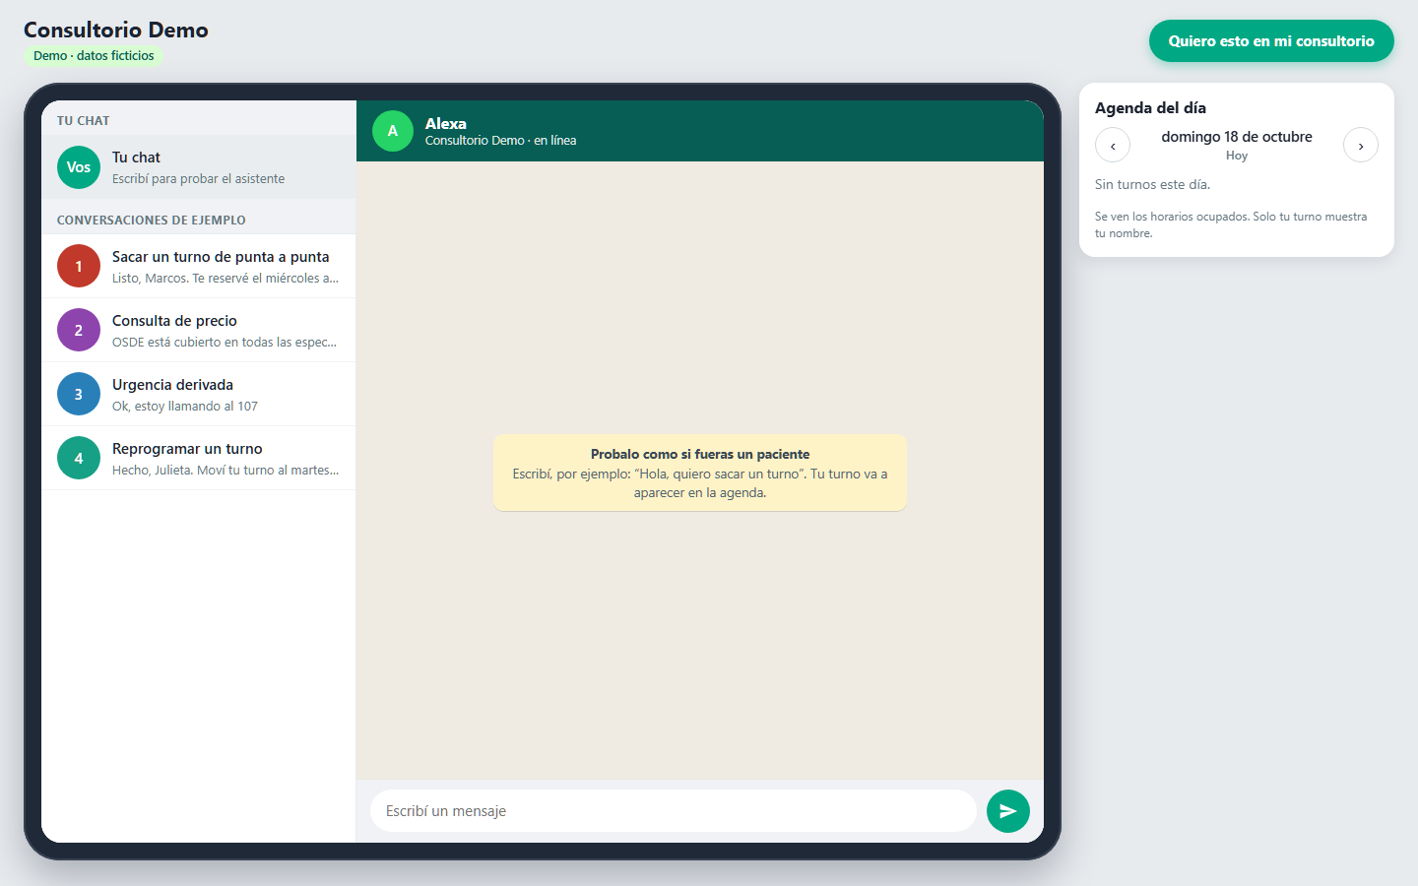
Task: Go to the next day in the agenda
Action: (x=1361, y=146)
